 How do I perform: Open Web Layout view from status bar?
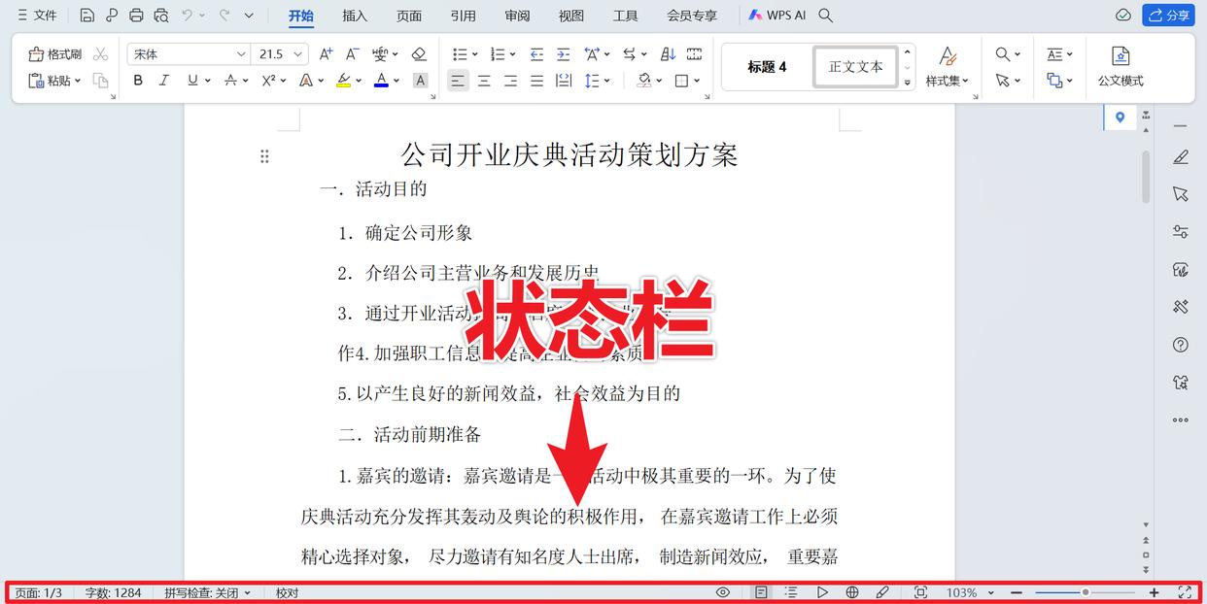click(852, 591)
